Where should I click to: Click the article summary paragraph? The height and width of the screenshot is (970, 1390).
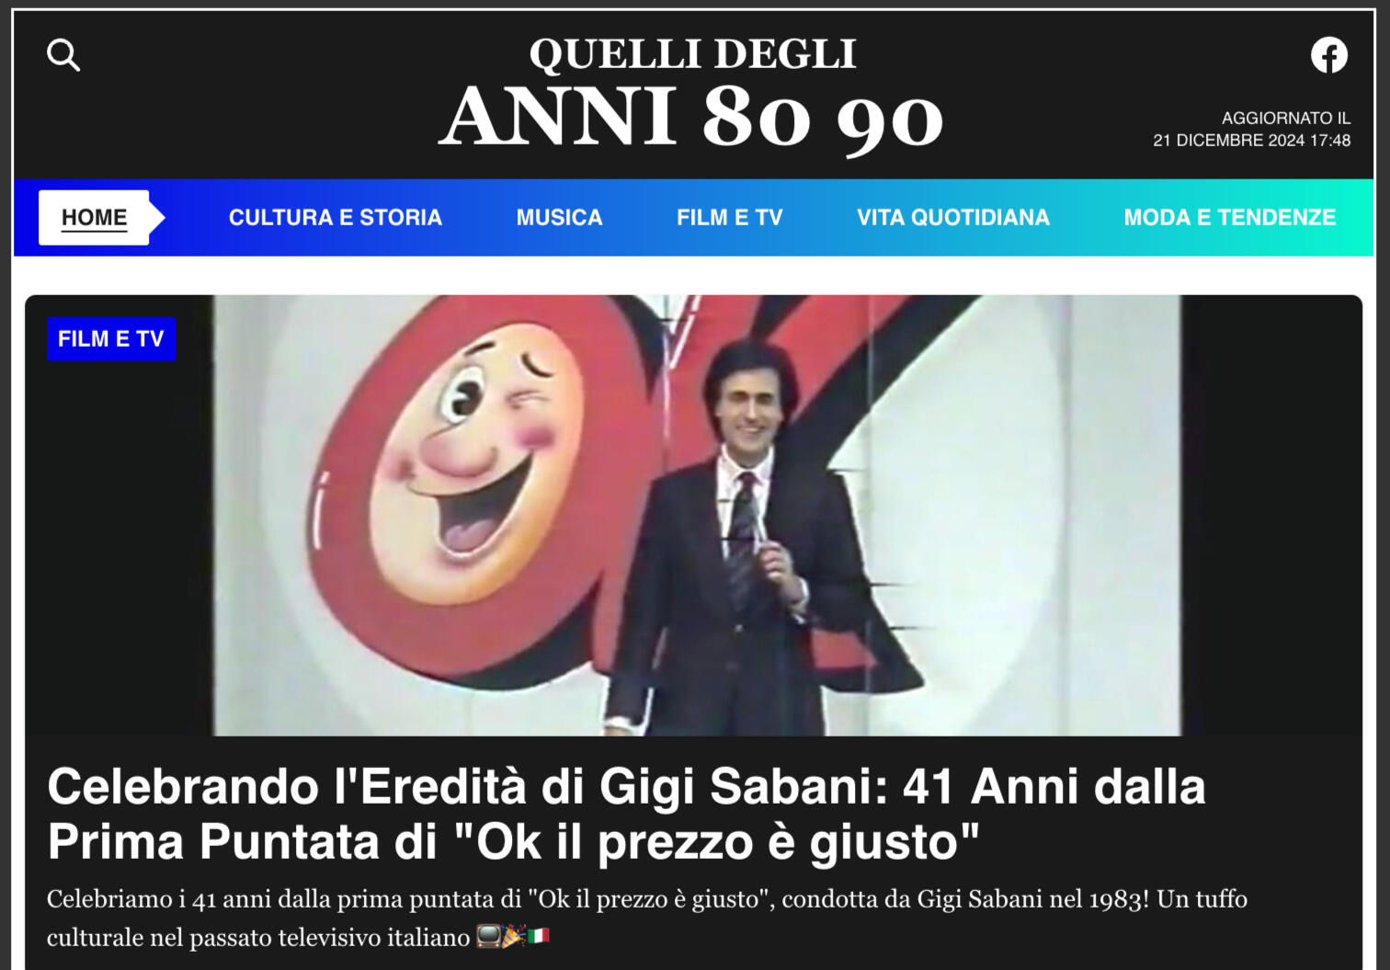pyautogui.click(x=647, y=918)
